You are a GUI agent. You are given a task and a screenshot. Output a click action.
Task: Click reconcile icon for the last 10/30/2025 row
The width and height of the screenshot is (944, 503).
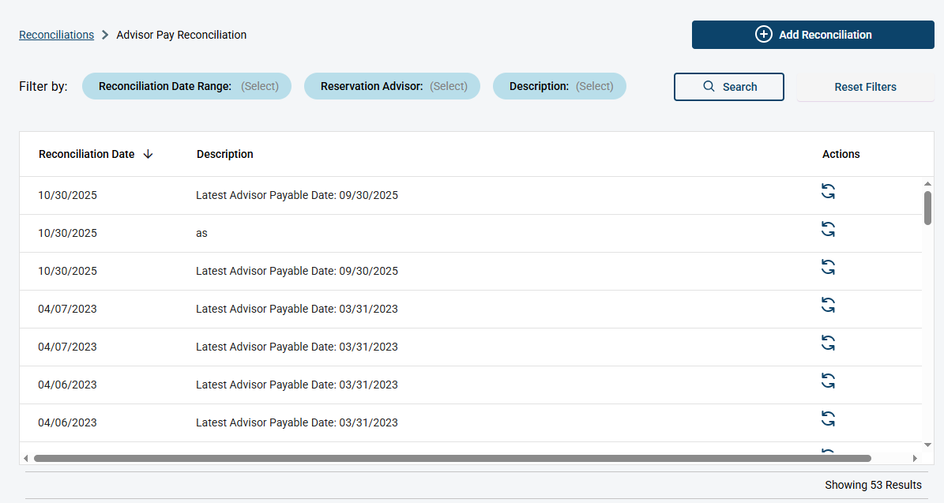pyautogui.click(x=829, y=267)
